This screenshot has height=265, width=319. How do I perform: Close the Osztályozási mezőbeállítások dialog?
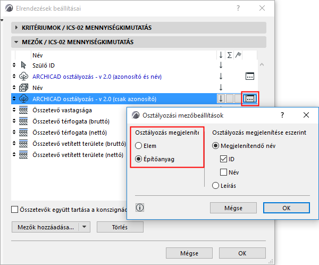[x=306, y=115]
